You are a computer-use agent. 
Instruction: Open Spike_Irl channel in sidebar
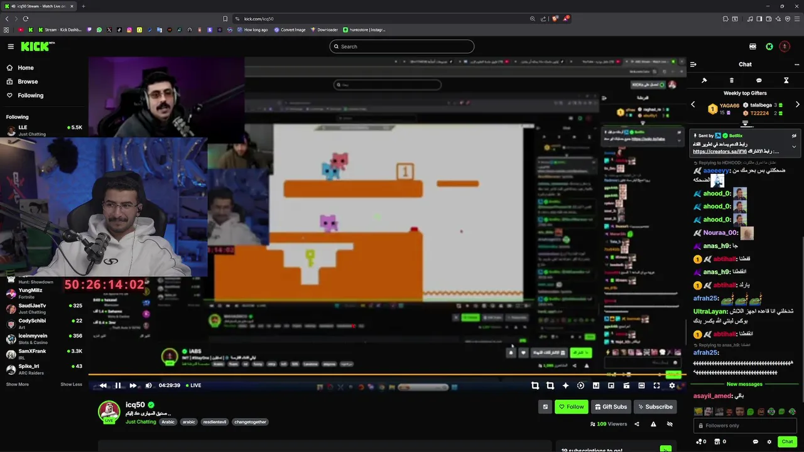coord(44,369)
